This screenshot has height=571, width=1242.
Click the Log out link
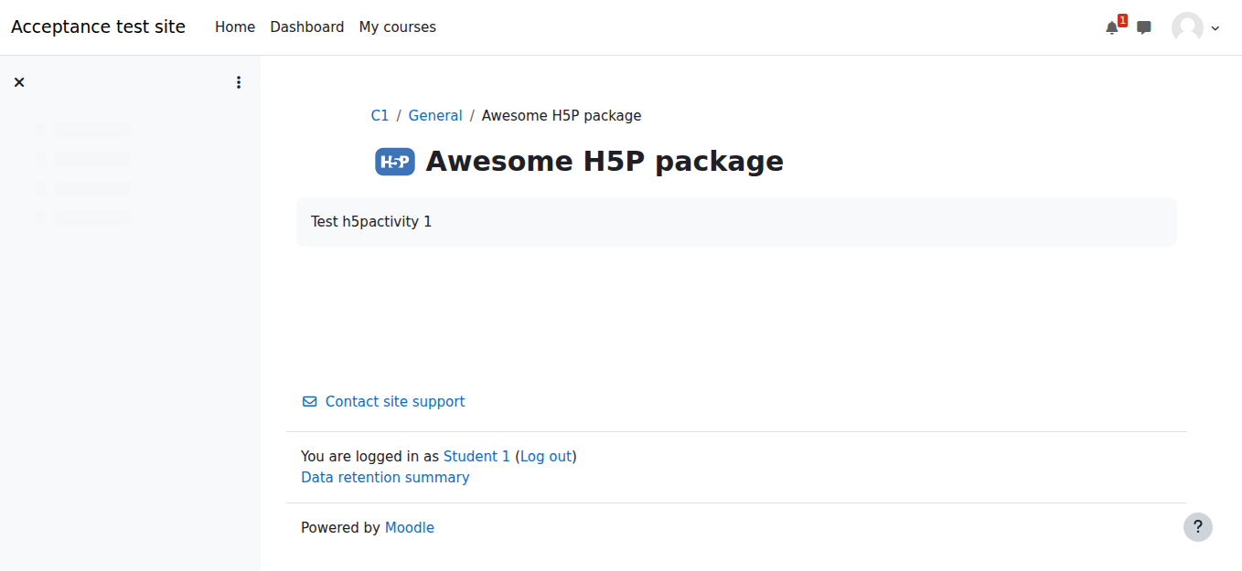(546, 457)
